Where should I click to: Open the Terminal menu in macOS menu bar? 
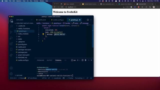pyautogui.click(x=36, y=1)
